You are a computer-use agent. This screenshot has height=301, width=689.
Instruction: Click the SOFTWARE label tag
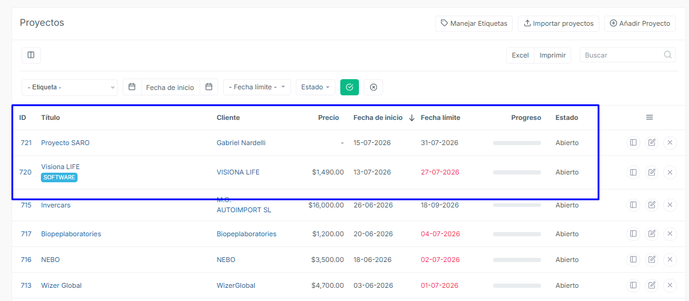[x=60, y=177]
